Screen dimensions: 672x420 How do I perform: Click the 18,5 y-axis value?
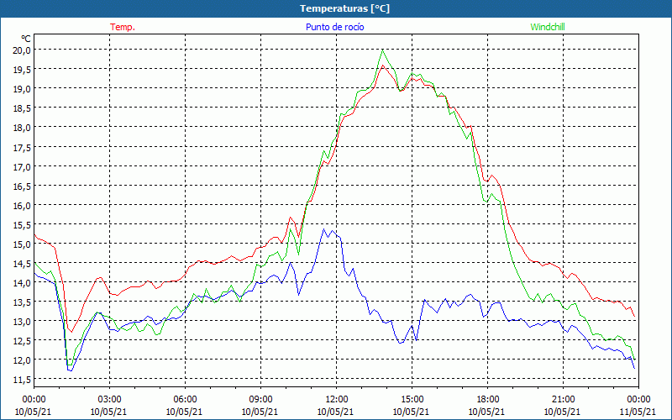23,108
